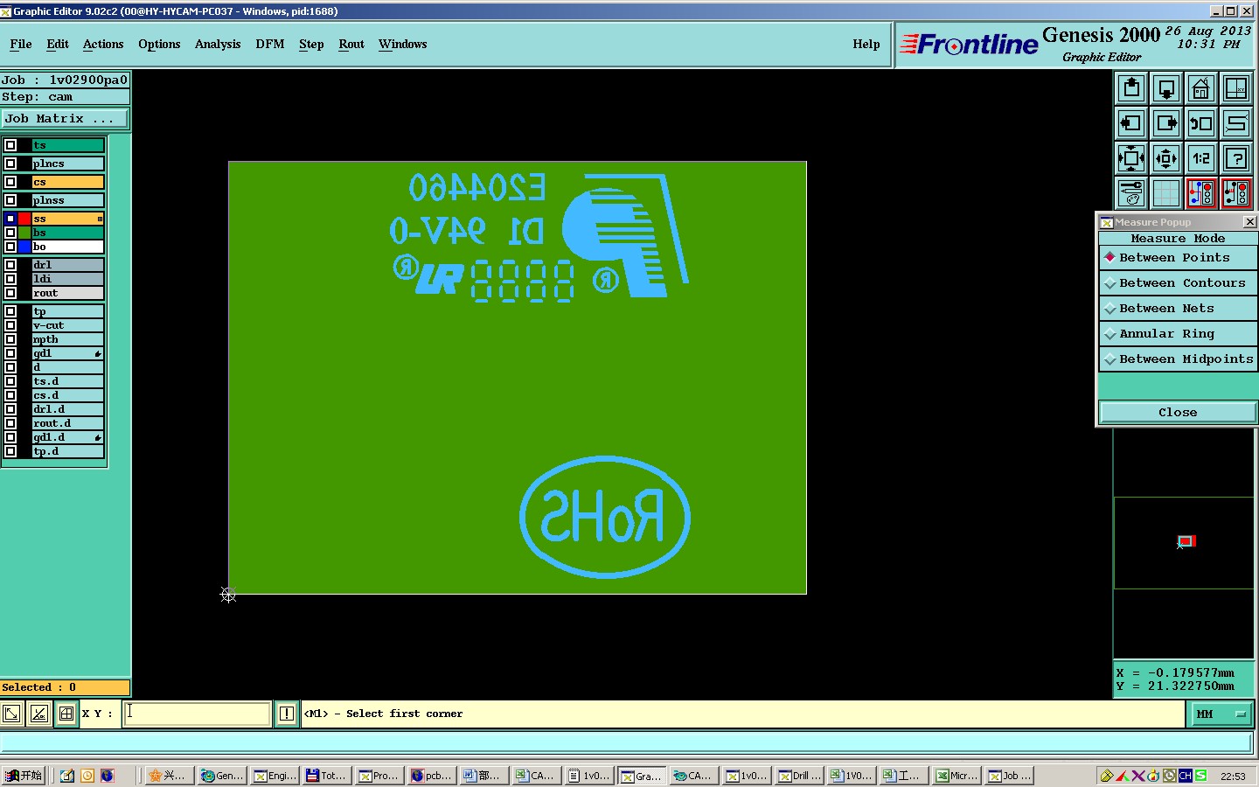1259x787 pixels.
Task: Click the question mark zoom-area icon
Action: [x=1236, y=158]
